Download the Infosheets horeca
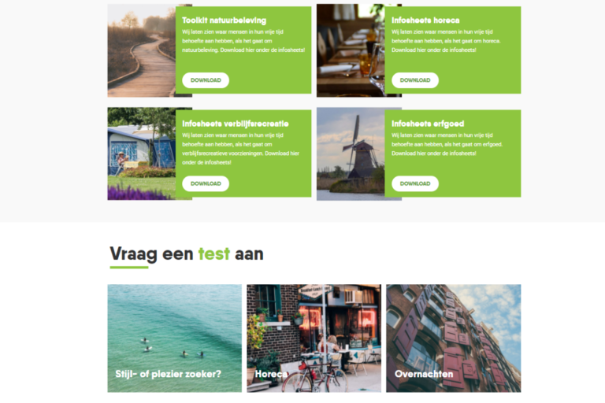 tap(415, 80)
